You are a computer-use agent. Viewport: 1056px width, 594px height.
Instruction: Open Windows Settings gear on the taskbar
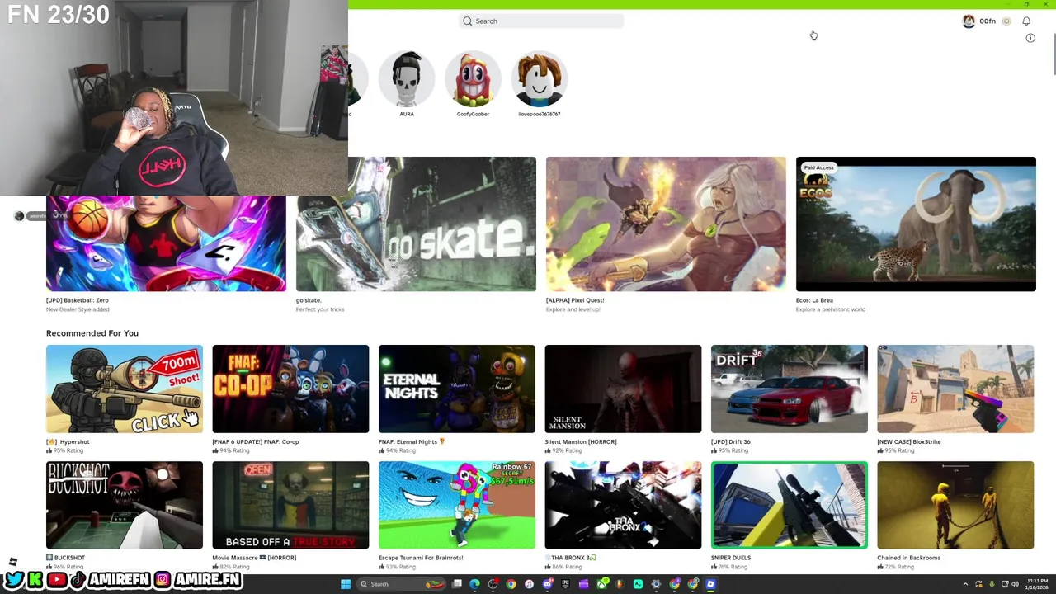click(x=656, y=584)
